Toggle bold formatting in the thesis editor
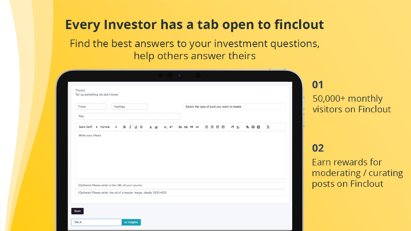 pyautogui.click(x=124, y=127)
